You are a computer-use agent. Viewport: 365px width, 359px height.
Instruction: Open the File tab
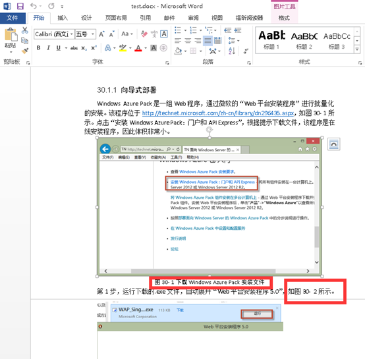point(13,18)
